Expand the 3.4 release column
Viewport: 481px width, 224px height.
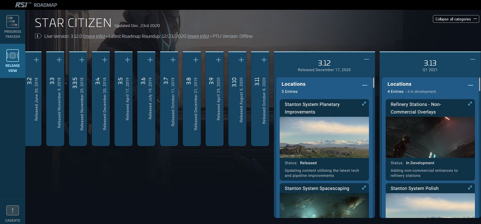pyautogui.click(x=105, y=60)
